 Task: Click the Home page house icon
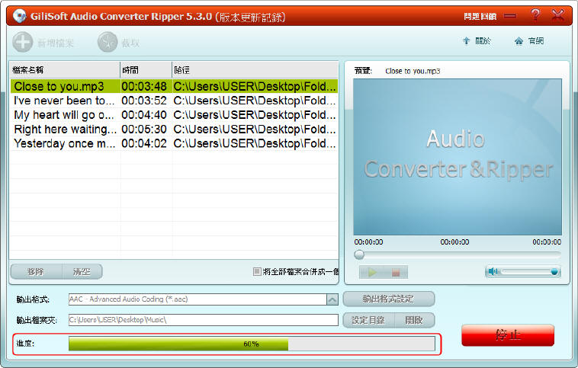(x=519, y=41)
